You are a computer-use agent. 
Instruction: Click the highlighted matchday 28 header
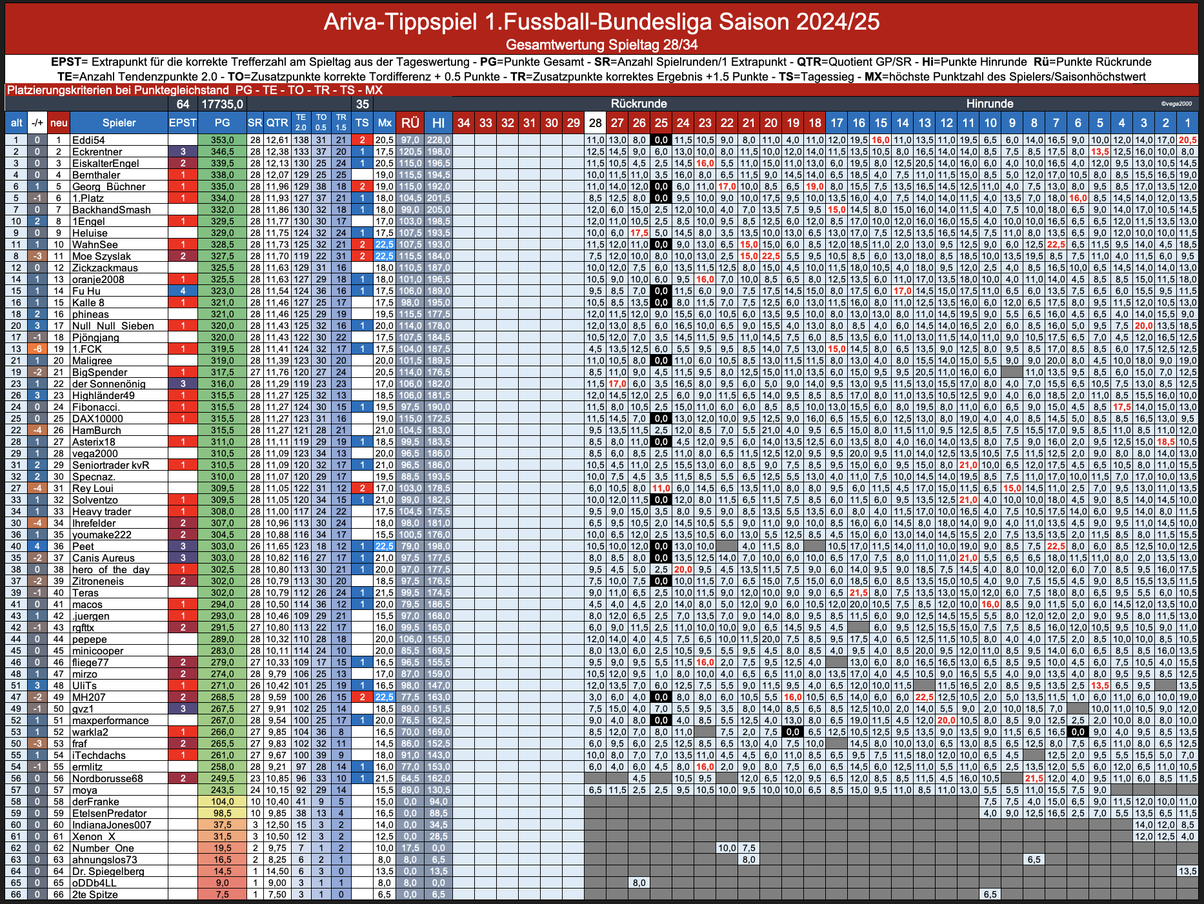[x=595, y=123]
